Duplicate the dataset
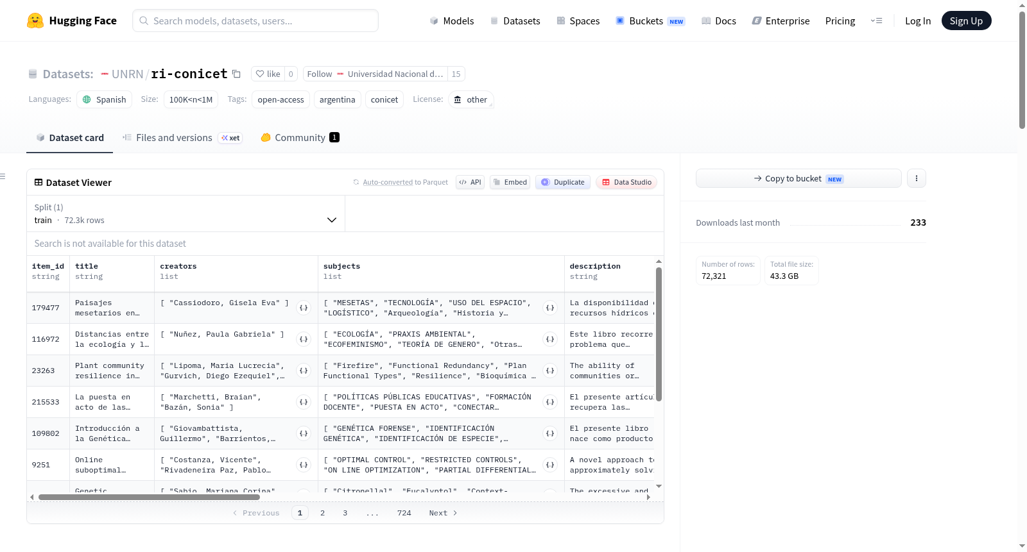Image resolution: width=1027 pixels, height=552 pixels. pyautogui.click(x=563, y=182)
